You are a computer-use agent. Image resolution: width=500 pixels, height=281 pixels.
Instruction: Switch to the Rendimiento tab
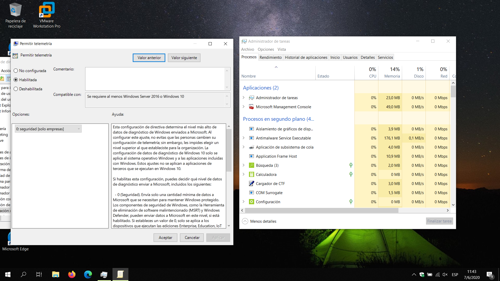(x=271, y=57)
